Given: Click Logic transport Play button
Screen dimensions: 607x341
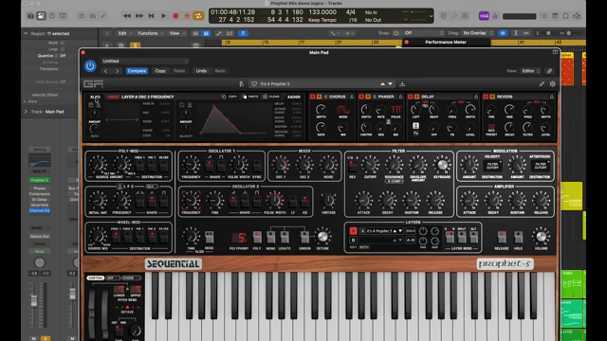Looking at the screenshot, I should tap(163, 16).
